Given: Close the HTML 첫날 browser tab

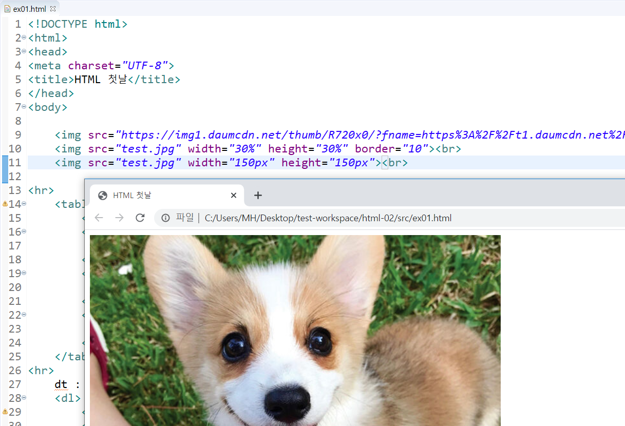Looking at the screenshot, I should 234,195.
